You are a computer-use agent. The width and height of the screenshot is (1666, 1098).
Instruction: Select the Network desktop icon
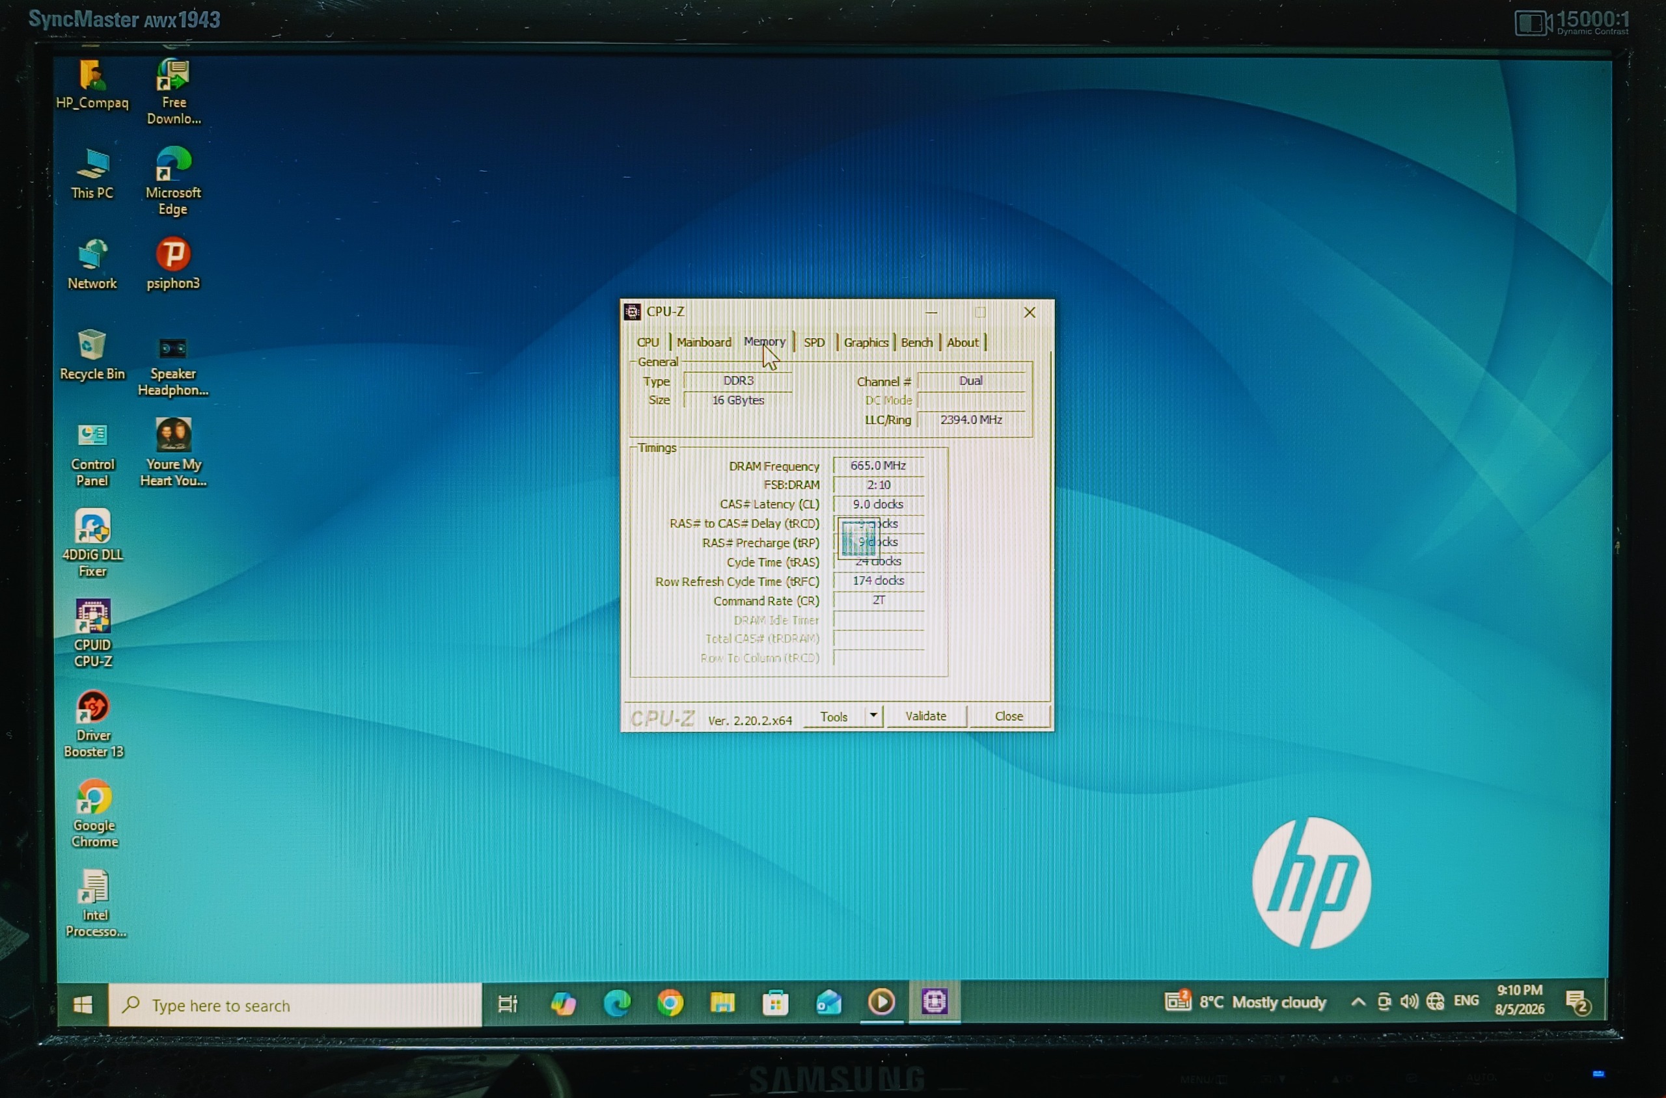coord(92,265)
